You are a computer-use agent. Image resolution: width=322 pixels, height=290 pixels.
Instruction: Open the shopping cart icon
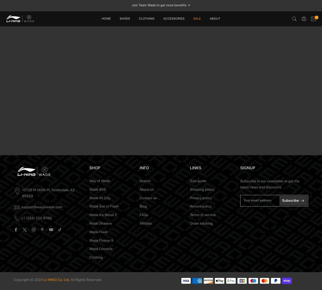point(313,19)
